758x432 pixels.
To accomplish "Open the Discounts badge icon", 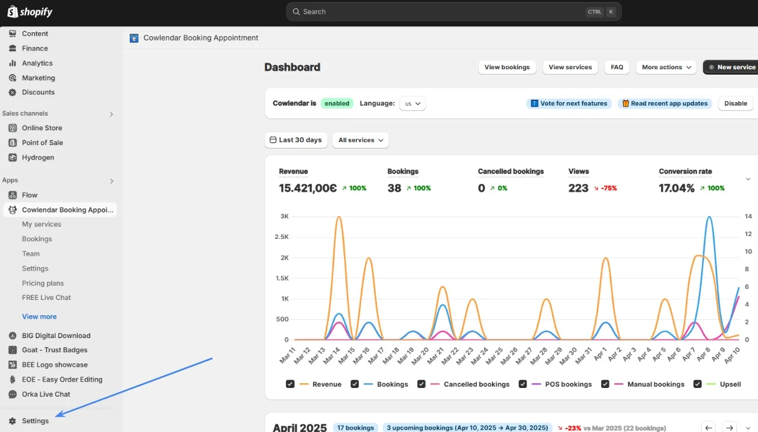I will pyautogui.click(x=12, y=92).
